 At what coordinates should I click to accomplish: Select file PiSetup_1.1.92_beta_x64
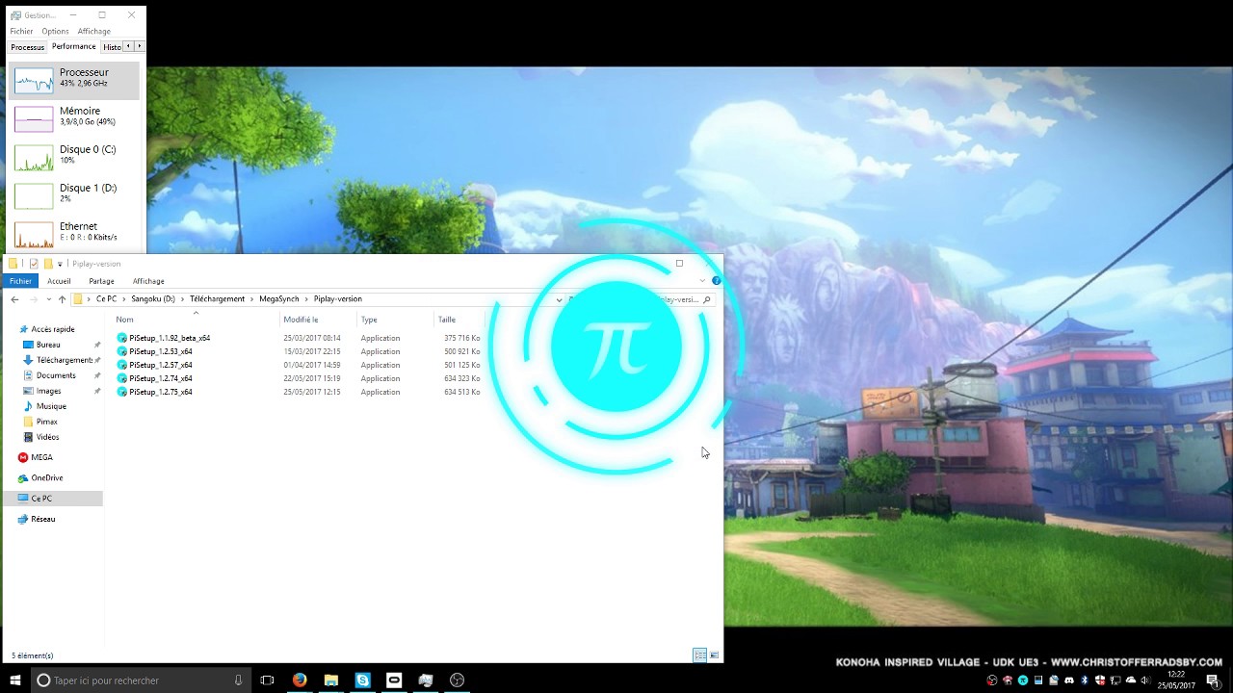(x=170, y=338)
